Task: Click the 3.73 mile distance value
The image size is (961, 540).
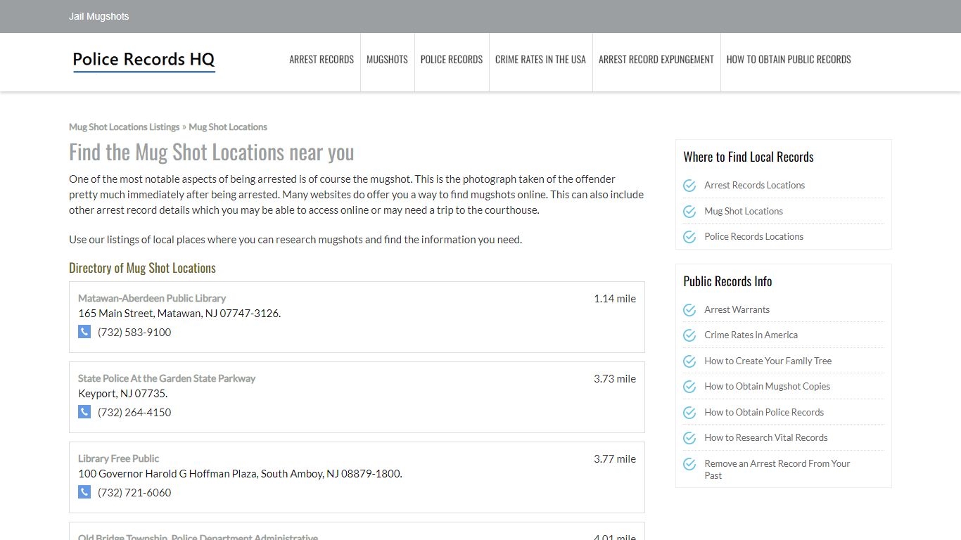Action: pyautogui.click(x=615, y=379)
